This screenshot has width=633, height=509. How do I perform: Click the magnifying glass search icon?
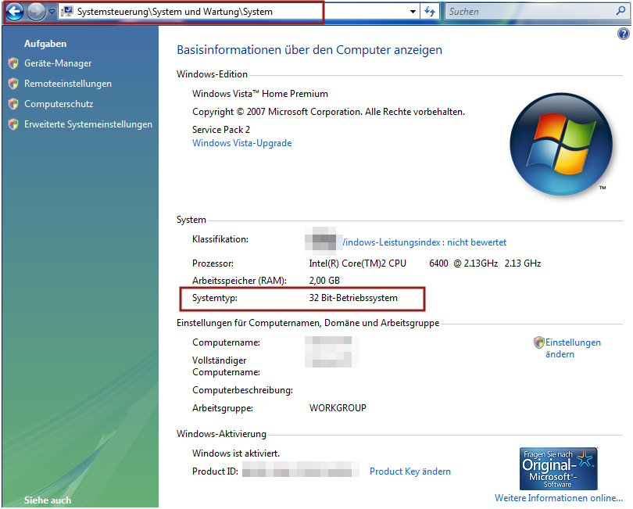point(621,11)
